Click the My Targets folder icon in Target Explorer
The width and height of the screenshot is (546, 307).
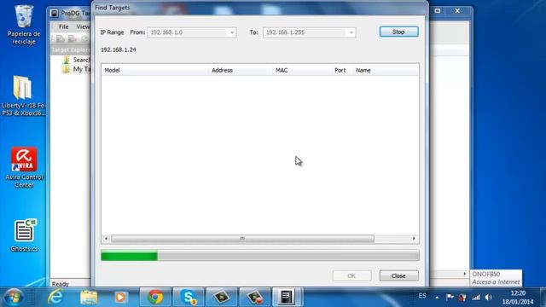click(x=67, y=69)
